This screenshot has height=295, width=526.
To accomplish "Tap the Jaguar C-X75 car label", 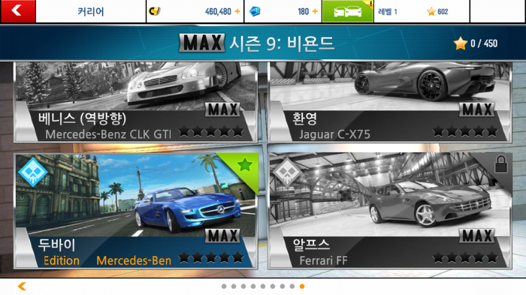I will (x=335, y=134).
